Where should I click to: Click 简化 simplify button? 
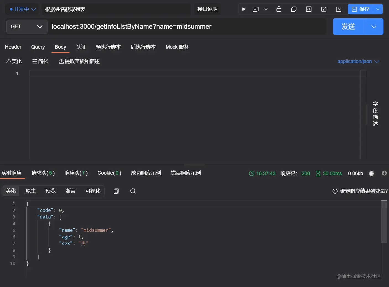click(40, 61)
